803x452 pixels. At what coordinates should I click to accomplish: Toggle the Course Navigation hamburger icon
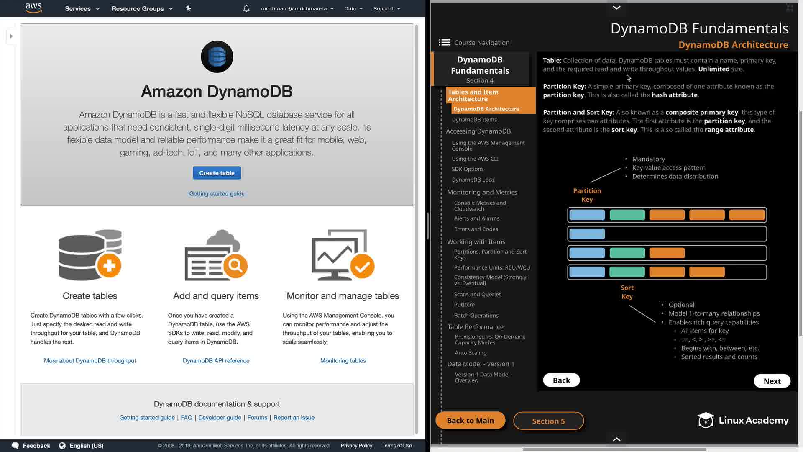[444, 42]
